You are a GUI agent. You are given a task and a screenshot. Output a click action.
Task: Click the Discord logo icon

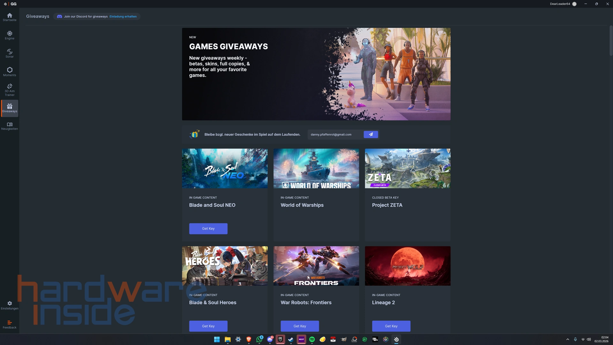59,17
